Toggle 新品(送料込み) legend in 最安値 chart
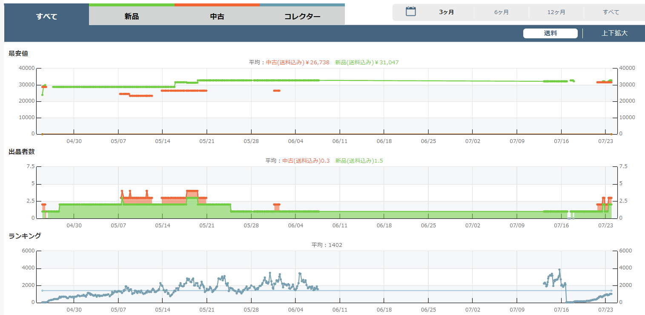This screenshot has height=315, width=645. coord(367,62)
